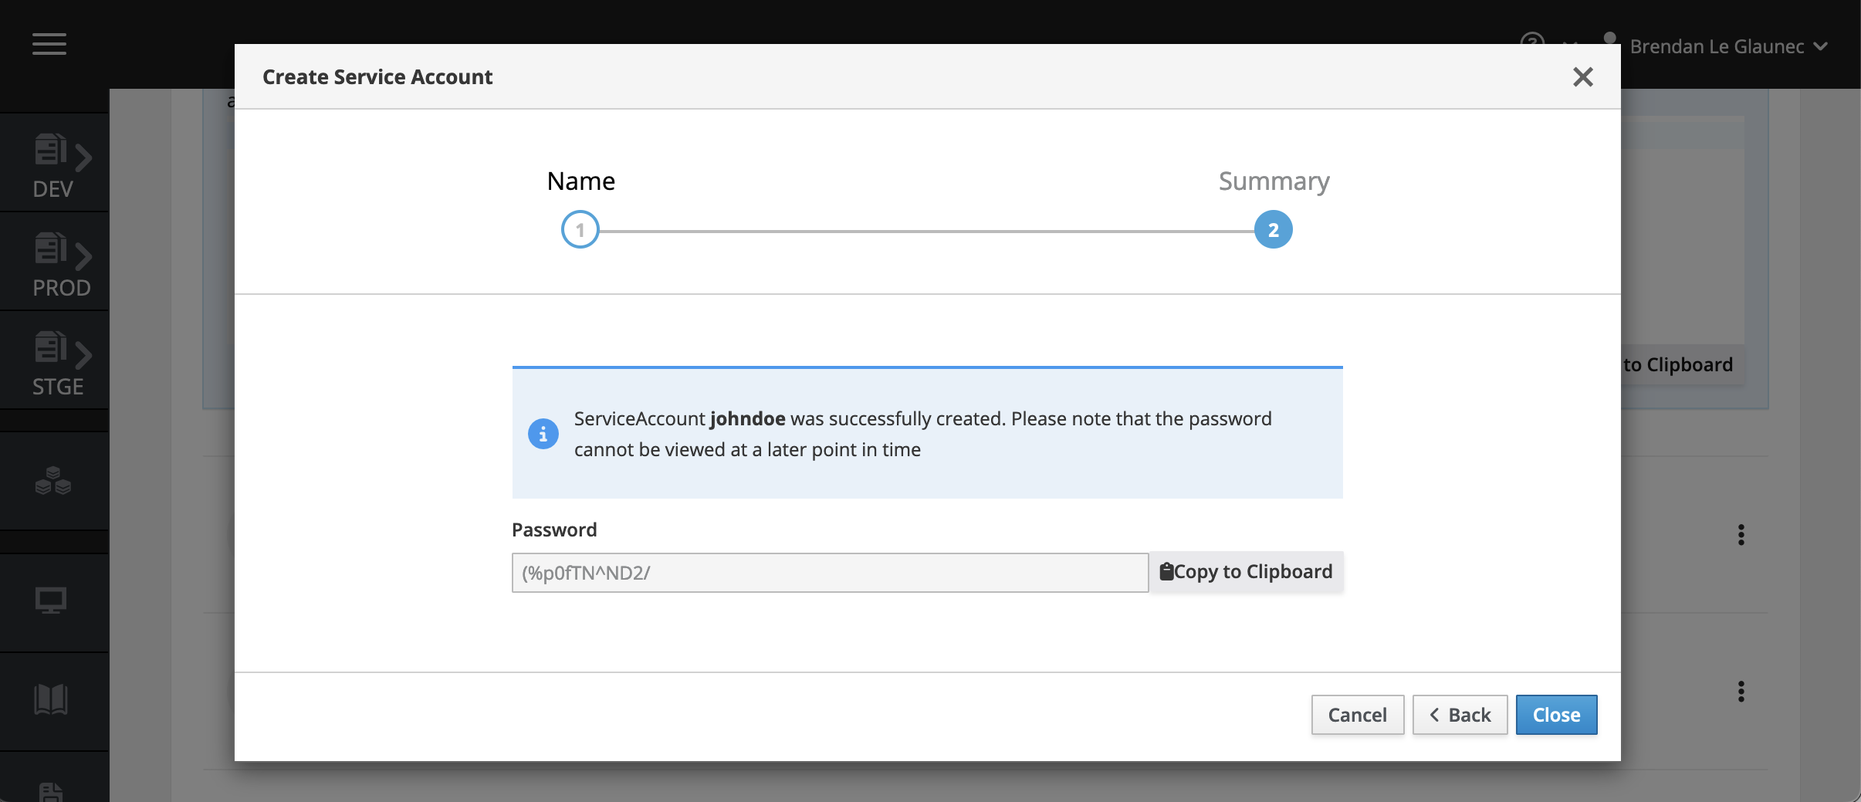This screenshot has width=1861, height=802.
Task: Click the Create Service Account title
Action: click(377, 76)
